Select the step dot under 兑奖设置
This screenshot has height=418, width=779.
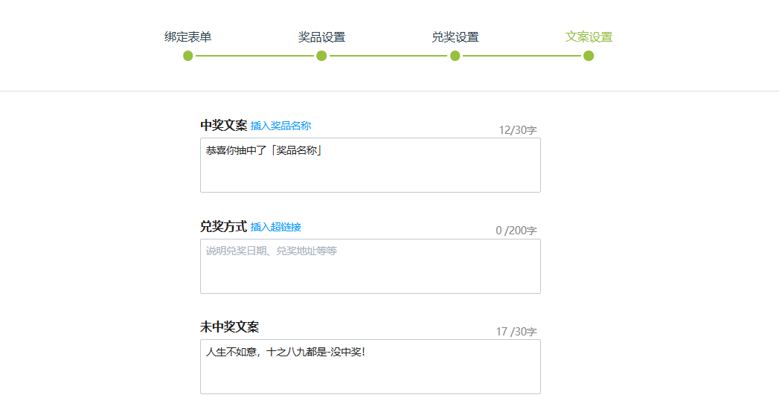pos(455,56)
